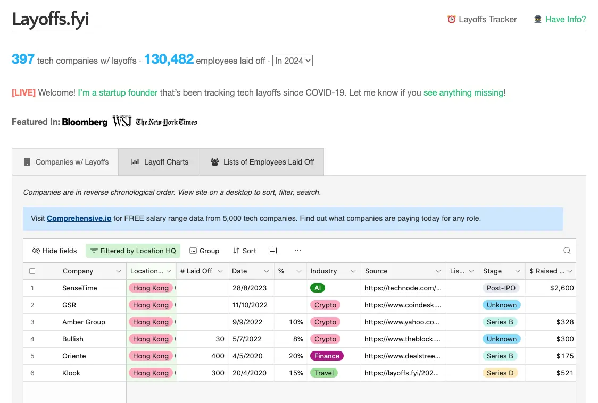Open Bullish theblock source link

tap(402, 339)
